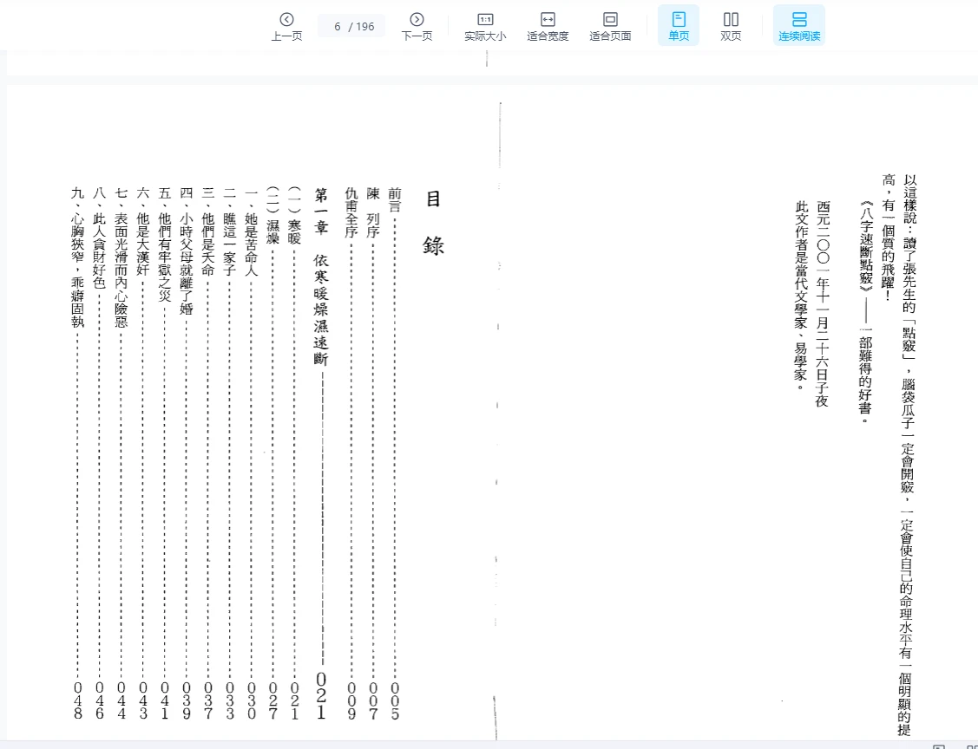Click page number 021 of chapter one
Viewport: 978px width, 749px height.
tap(321, 696)
